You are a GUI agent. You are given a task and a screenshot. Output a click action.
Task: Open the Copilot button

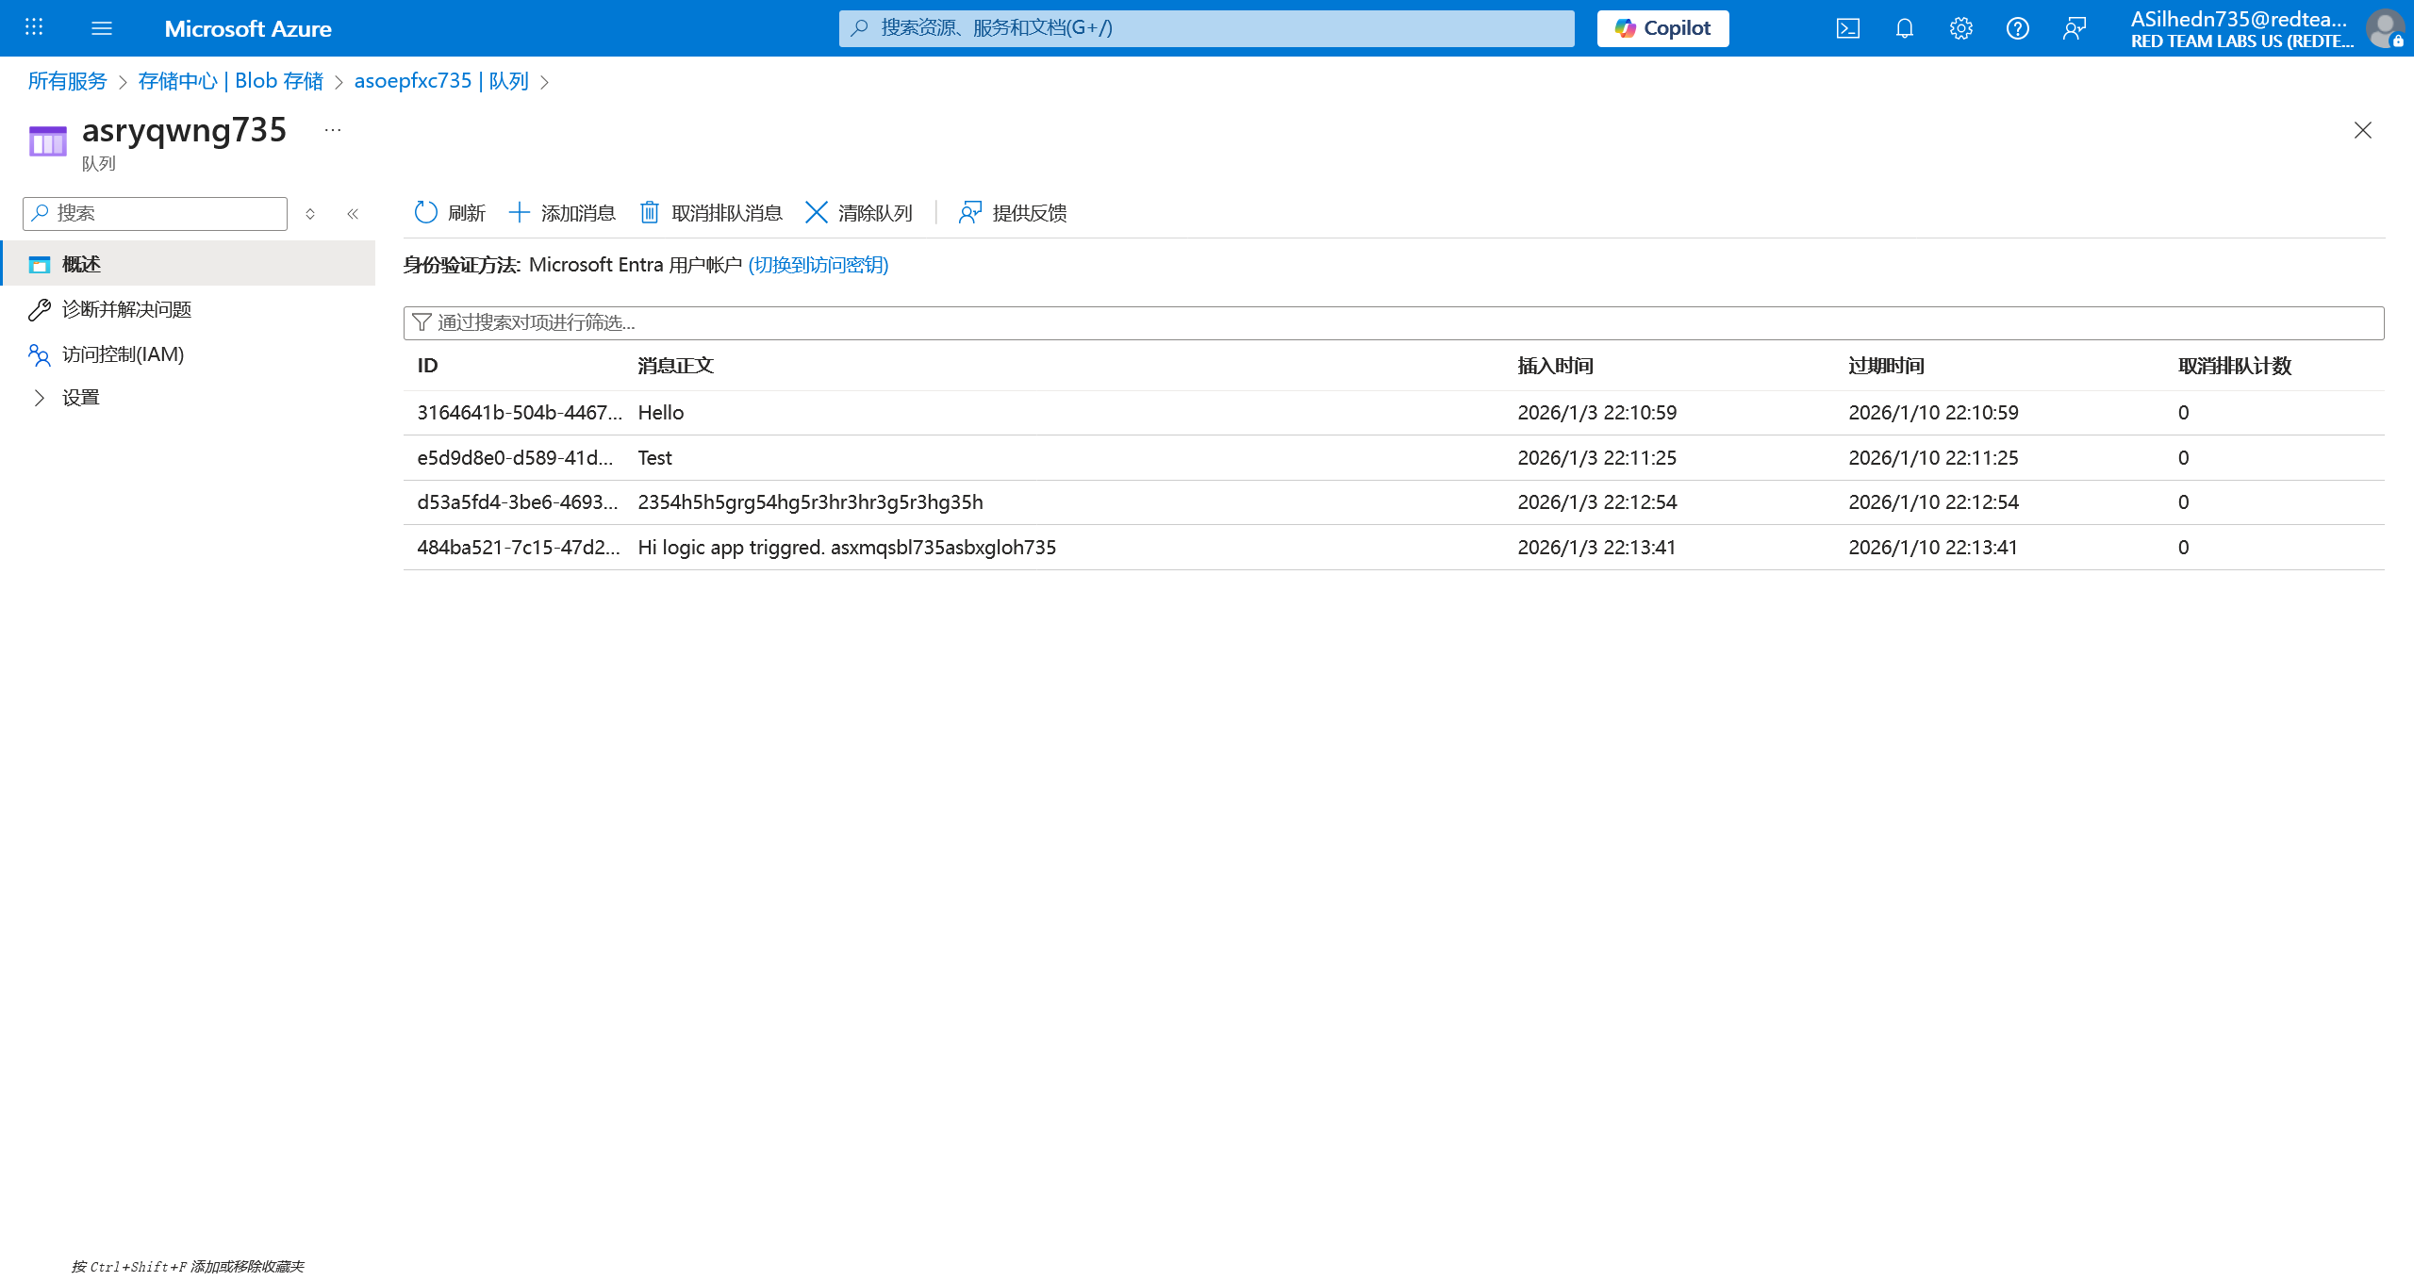tap(1662, 28)
